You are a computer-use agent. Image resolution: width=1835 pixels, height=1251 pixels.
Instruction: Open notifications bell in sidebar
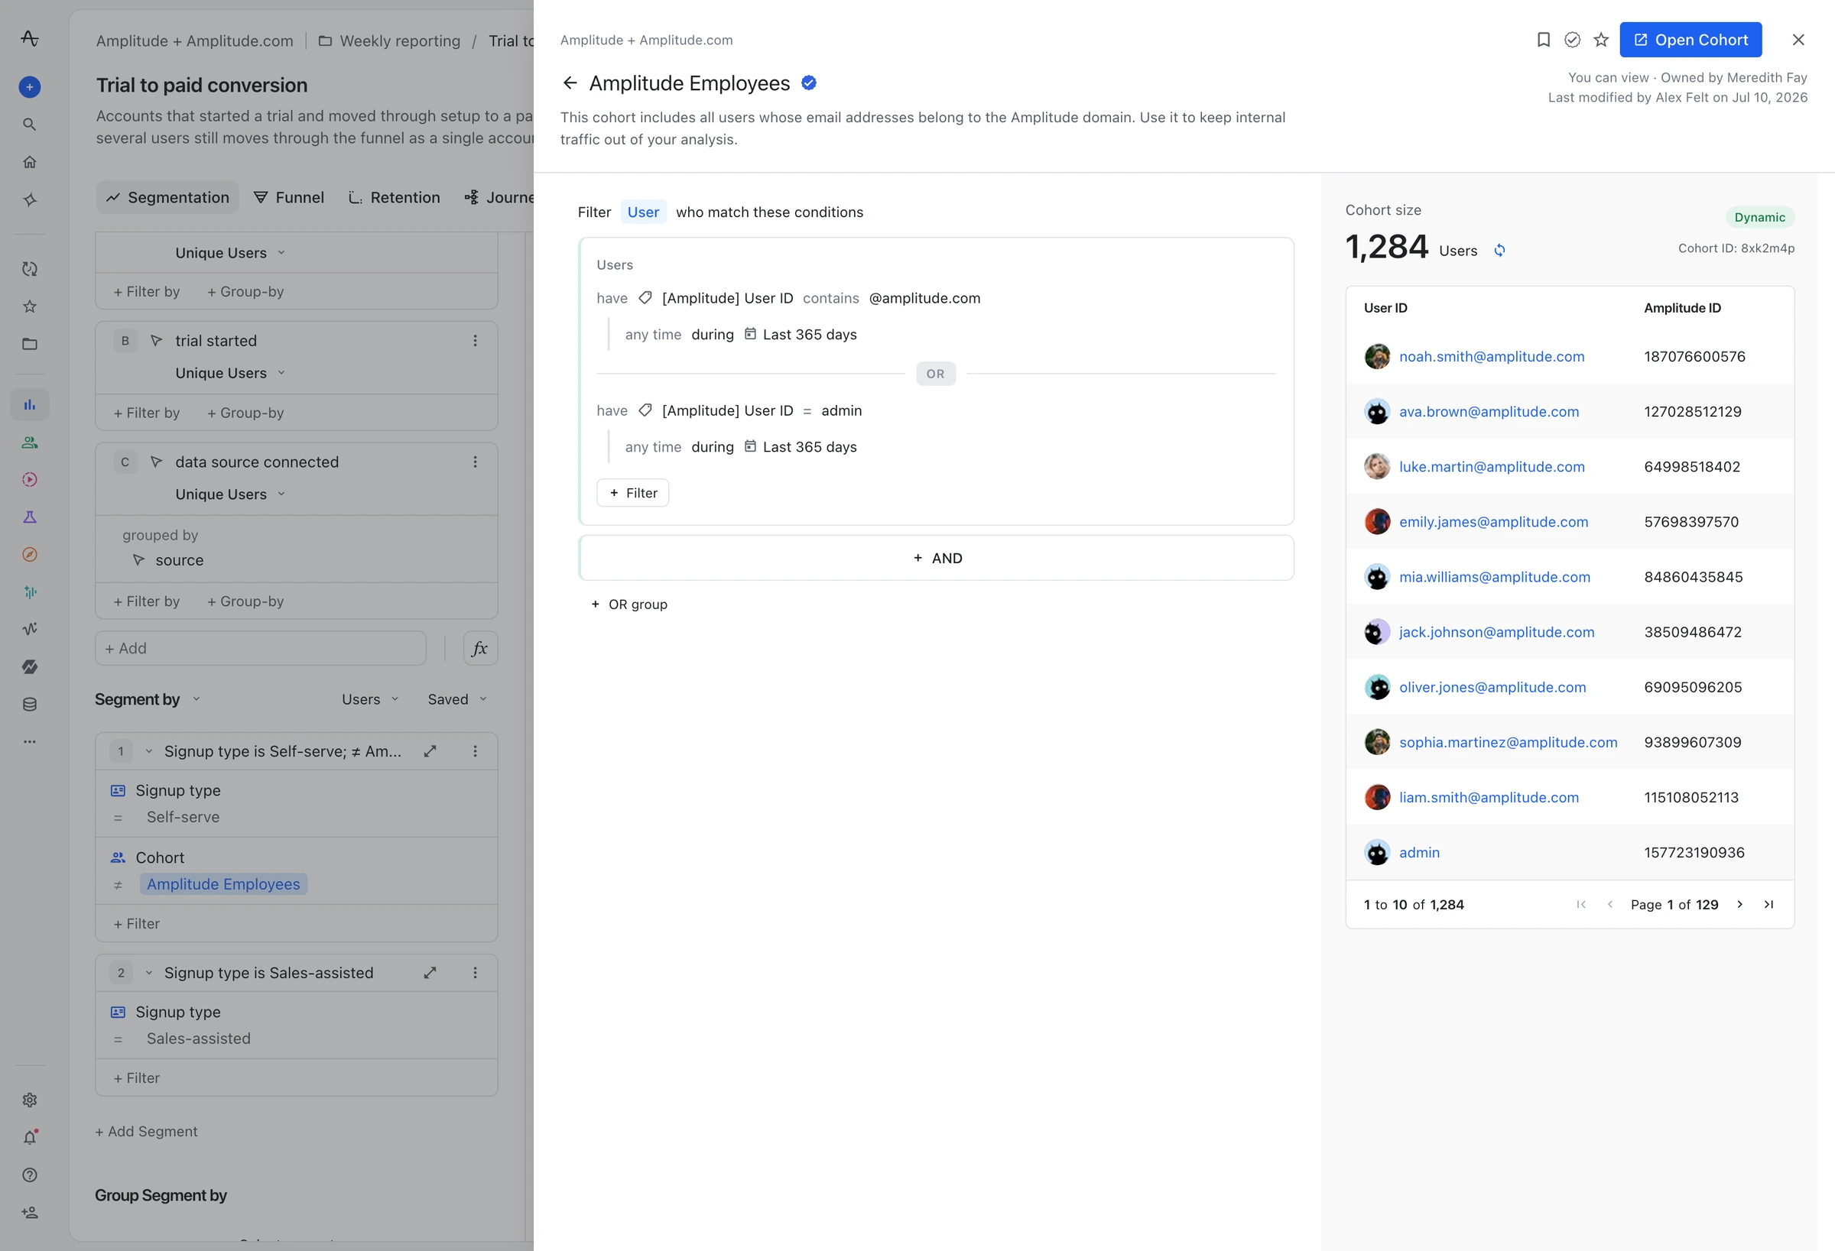tap(29, 1137)
